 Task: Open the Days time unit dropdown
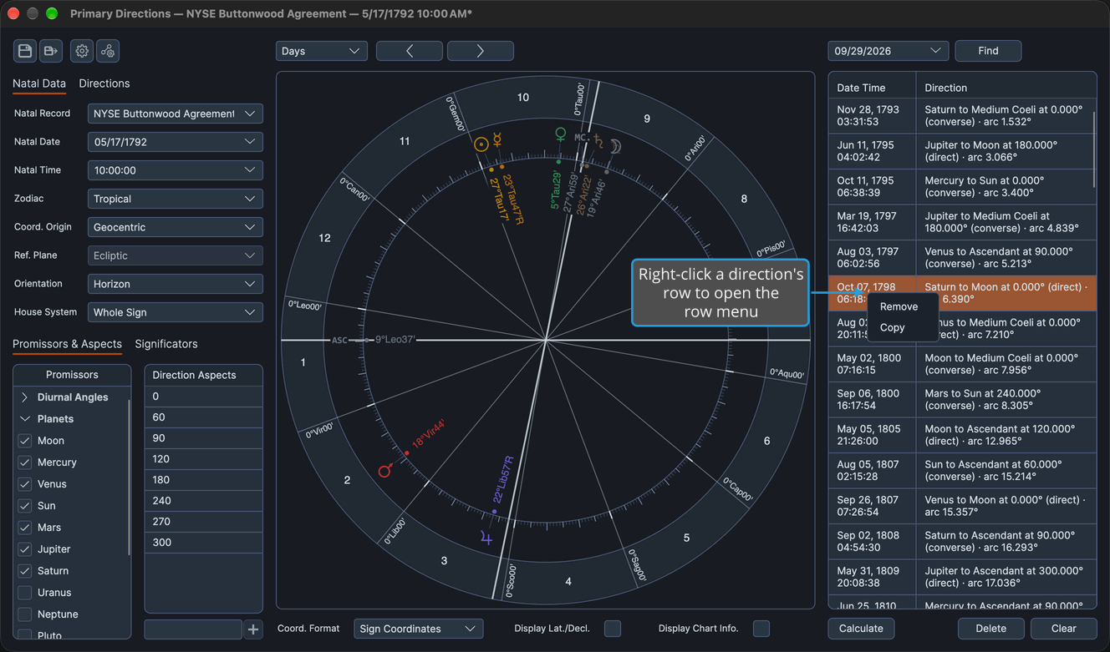coord(322,51)
